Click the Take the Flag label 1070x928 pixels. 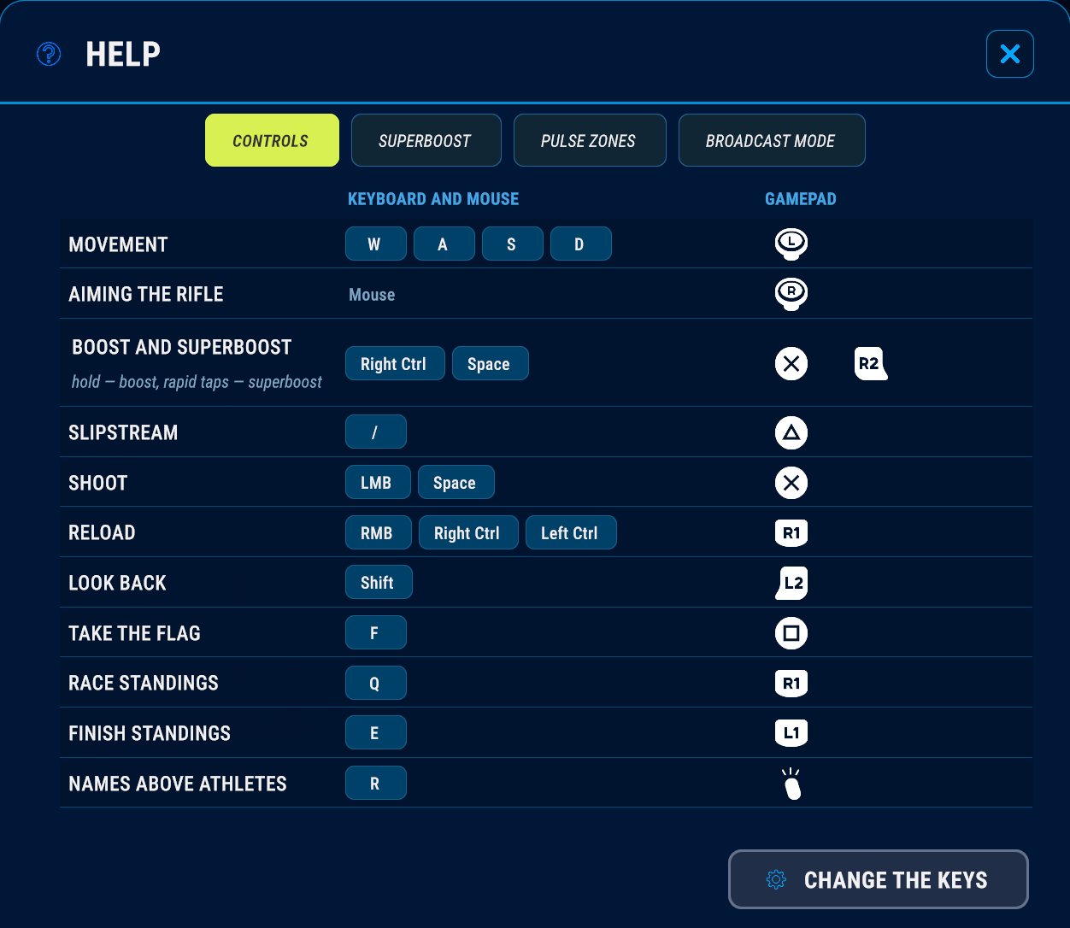135,633
